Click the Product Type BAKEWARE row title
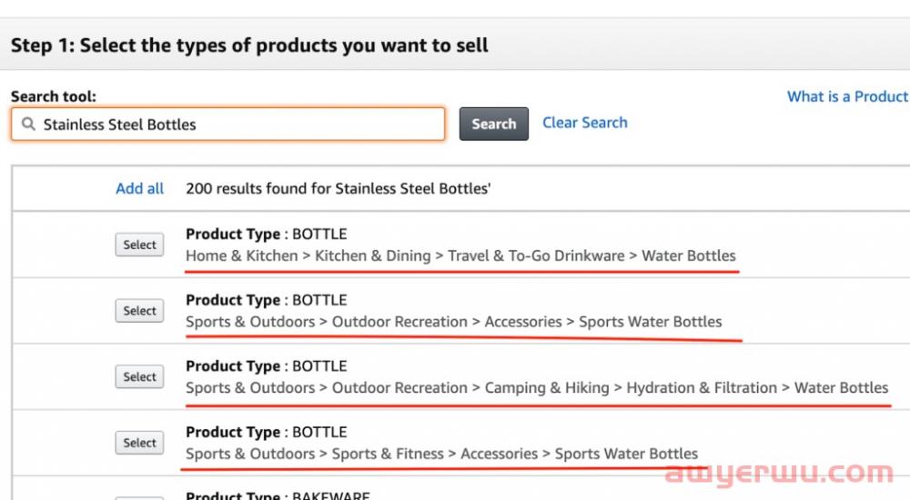This screenshot has height=500, width=910. (278, 495)
